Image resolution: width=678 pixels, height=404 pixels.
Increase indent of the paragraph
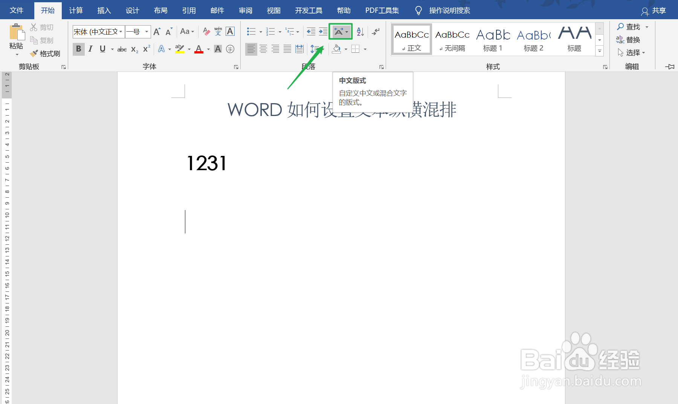pos(323,32)
